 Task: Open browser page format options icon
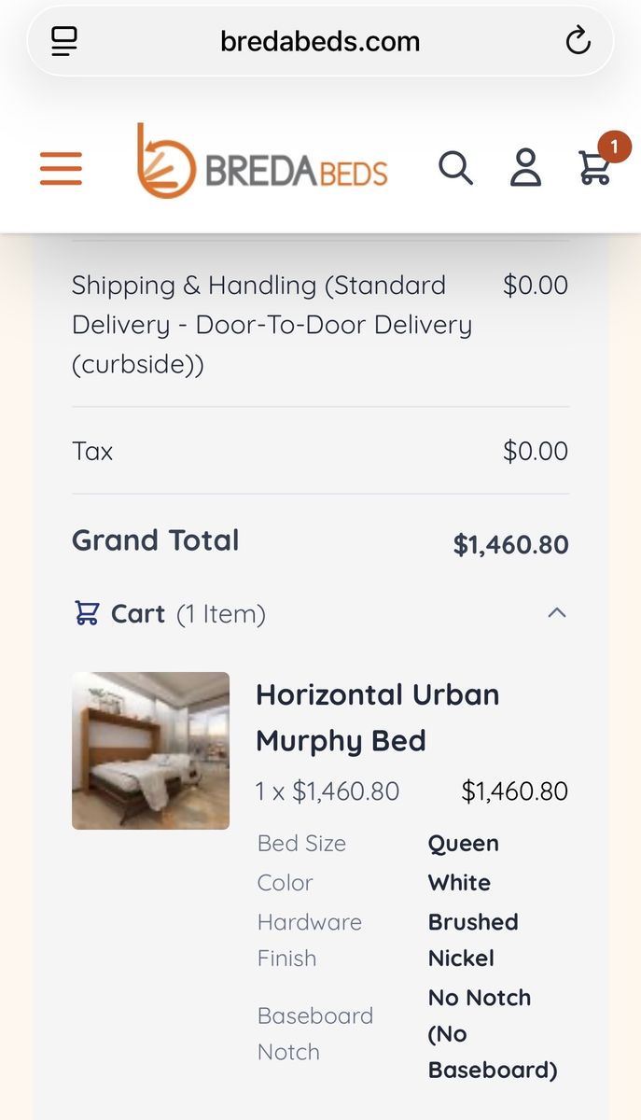coord(64,41)
